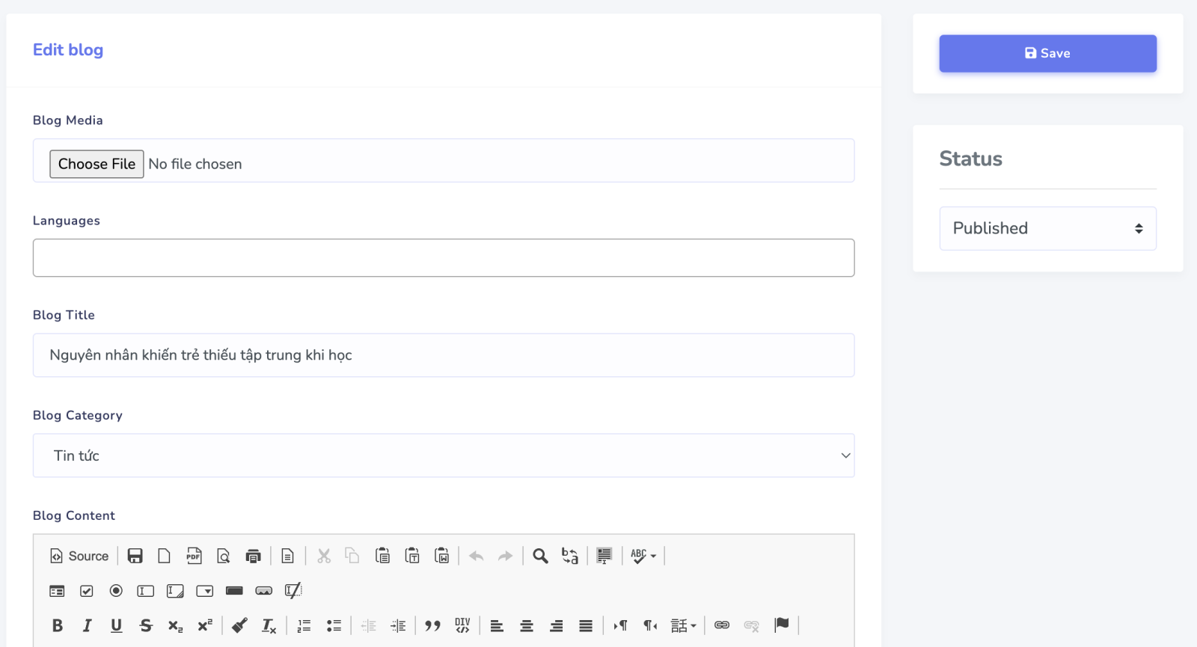Insert a radio button form element

116,591
